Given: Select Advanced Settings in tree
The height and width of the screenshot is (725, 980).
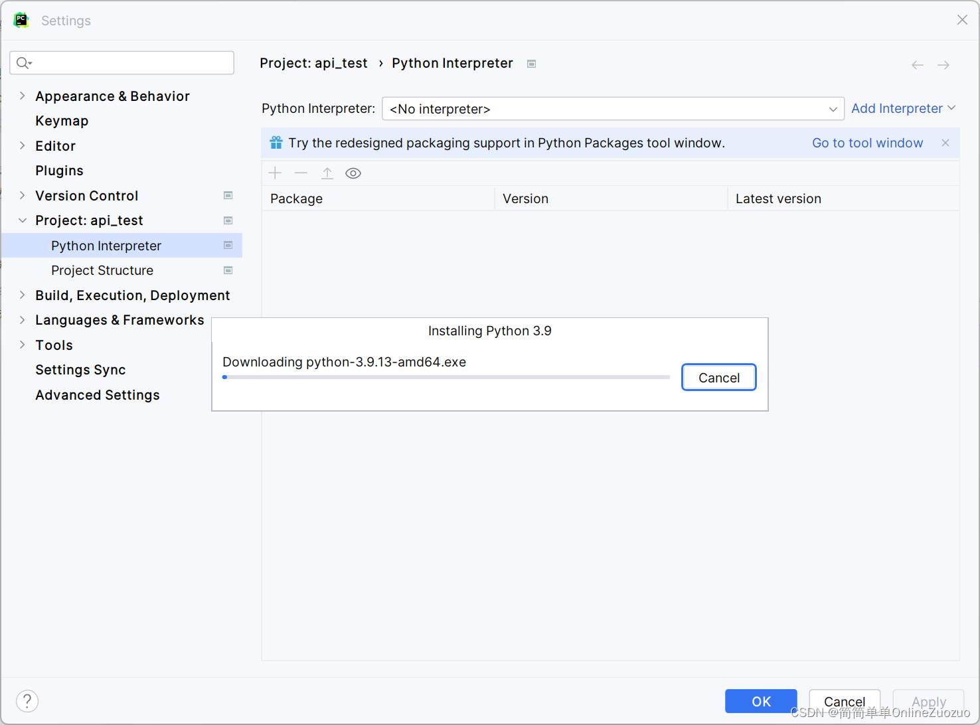Looking at the screenshot, I should [98, 395].
